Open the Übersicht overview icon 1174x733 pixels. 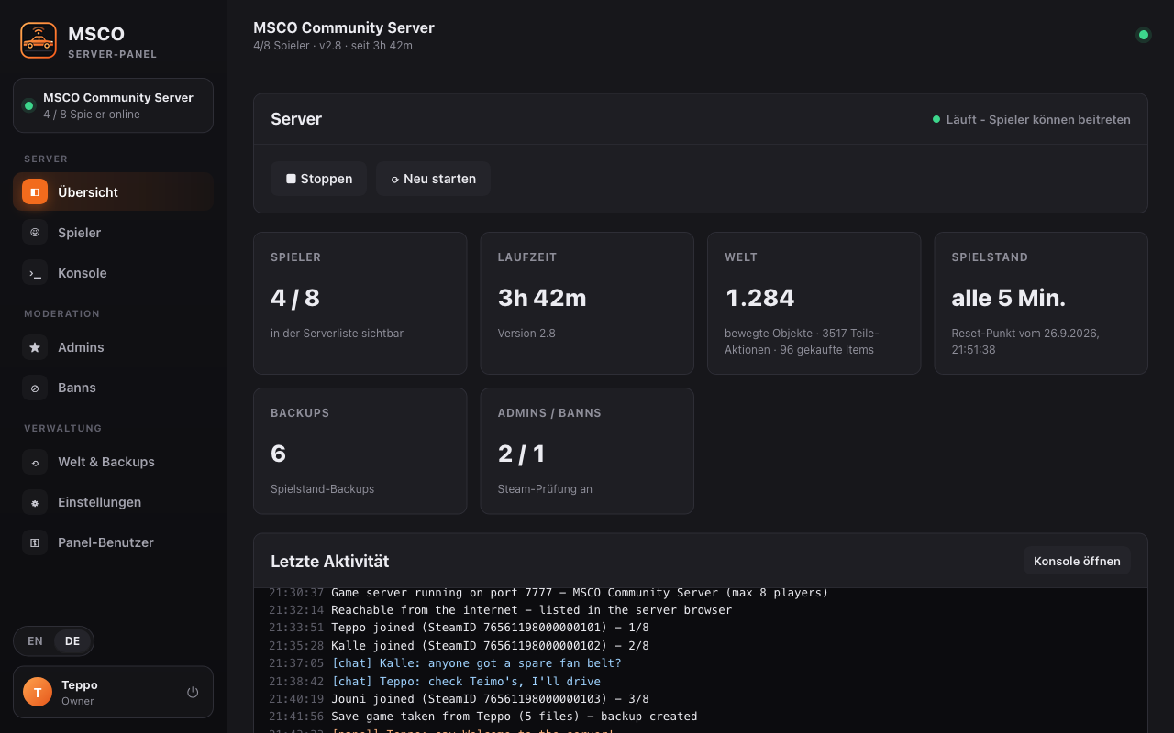(x=35, y=192)
